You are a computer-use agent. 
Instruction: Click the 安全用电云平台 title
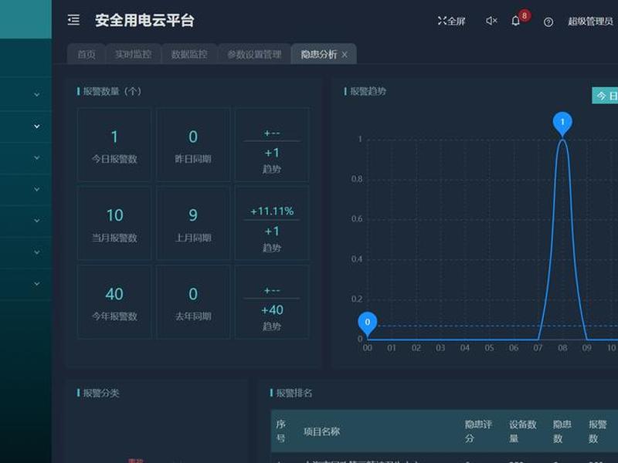pos(144,21)
